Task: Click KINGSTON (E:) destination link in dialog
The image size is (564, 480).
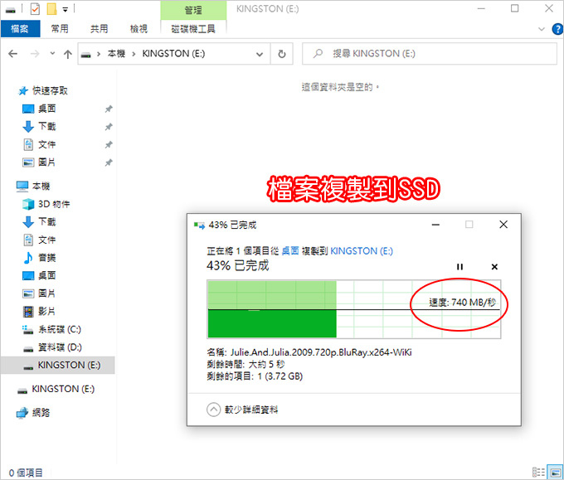Action: (362, 251)
